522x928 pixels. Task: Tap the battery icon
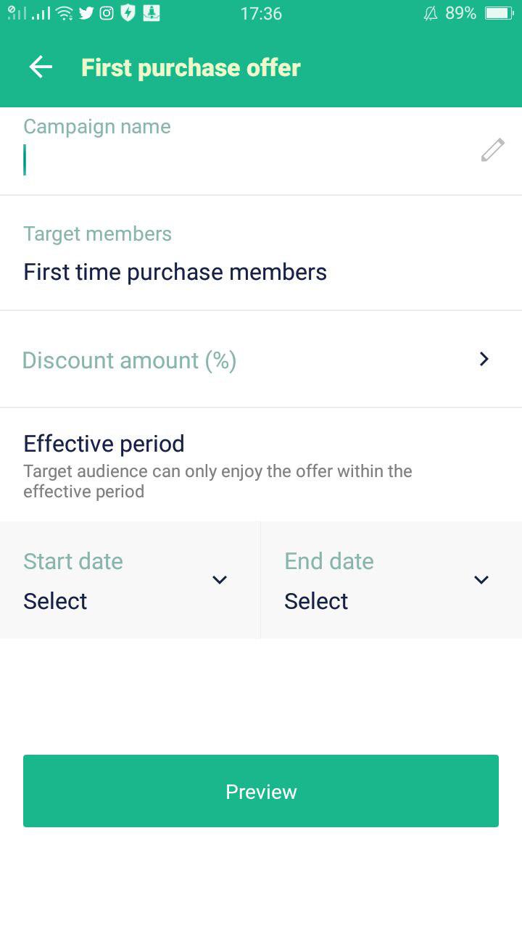point(499,13)
